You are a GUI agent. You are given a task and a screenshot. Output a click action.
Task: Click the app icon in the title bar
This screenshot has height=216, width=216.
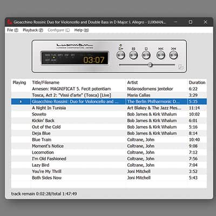pyautogui.click(x=10, y=22)
